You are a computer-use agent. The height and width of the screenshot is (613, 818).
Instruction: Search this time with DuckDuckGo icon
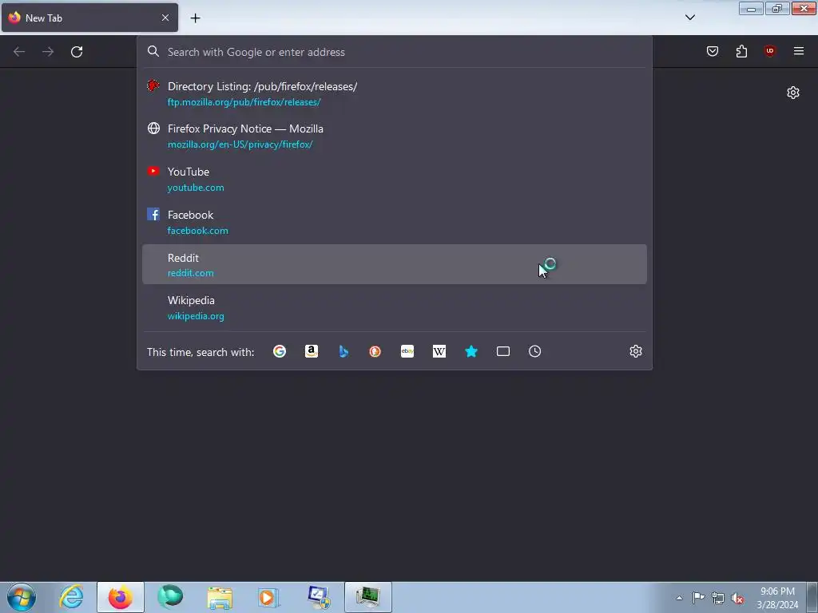pos(375,351)
